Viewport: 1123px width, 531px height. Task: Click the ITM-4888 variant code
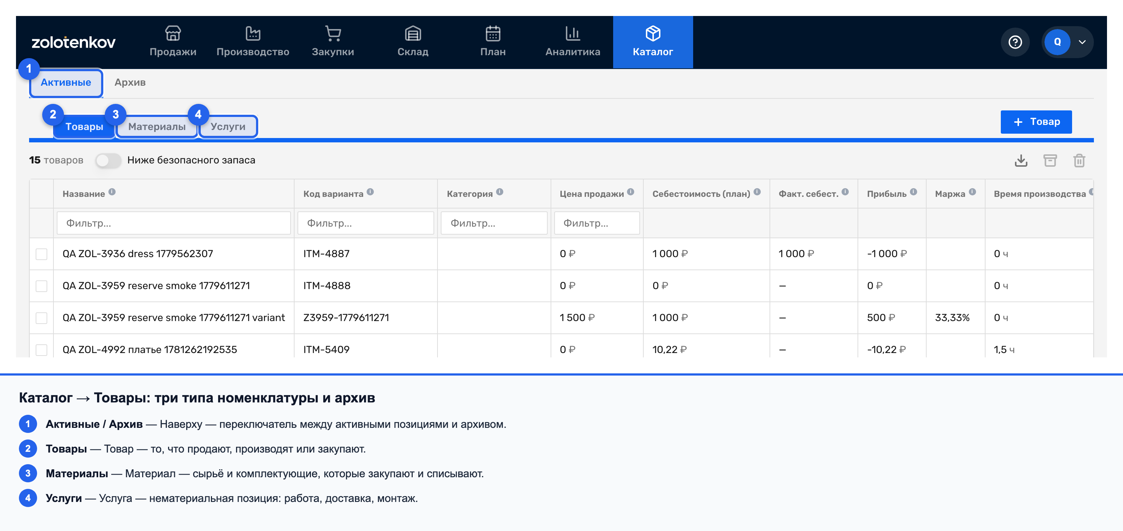pos(327,286)
